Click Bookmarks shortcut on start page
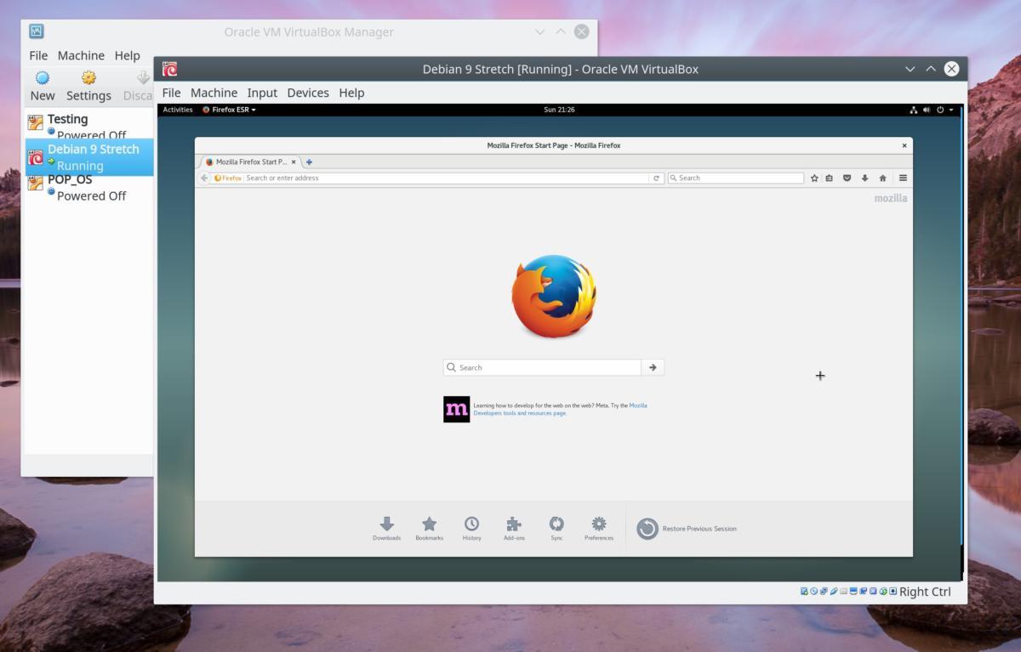The width and height of the screenshot is (1021, 652). tap(429, 528)
